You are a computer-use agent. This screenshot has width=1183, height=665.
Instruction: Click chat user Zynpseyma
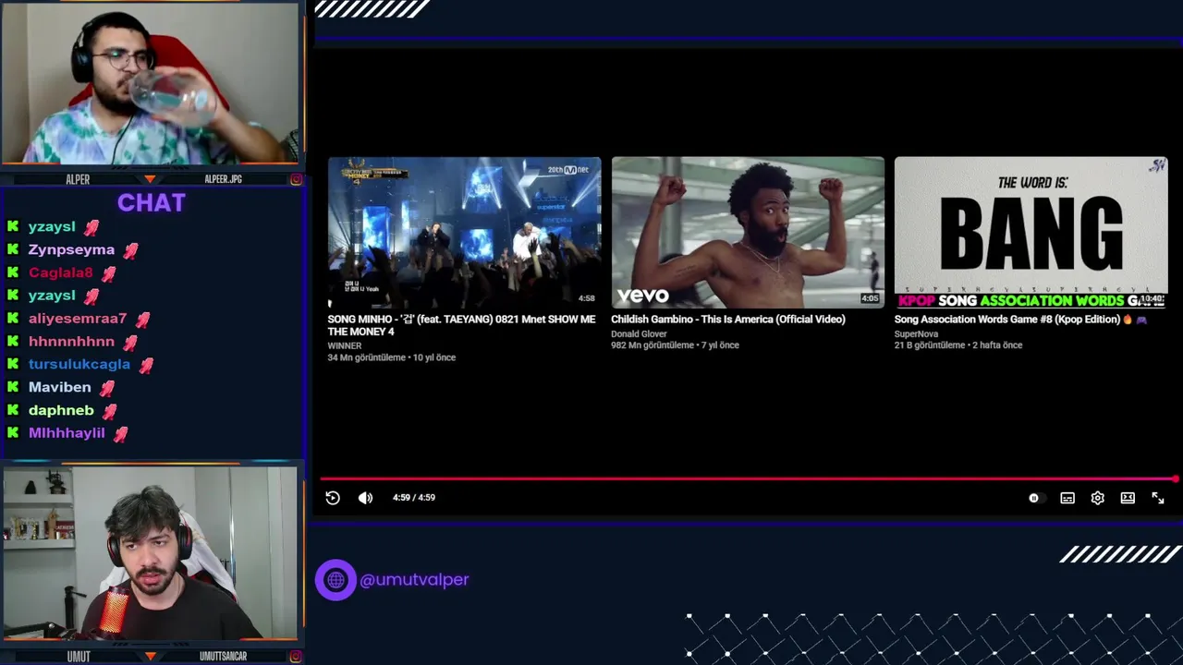[71, 249]
